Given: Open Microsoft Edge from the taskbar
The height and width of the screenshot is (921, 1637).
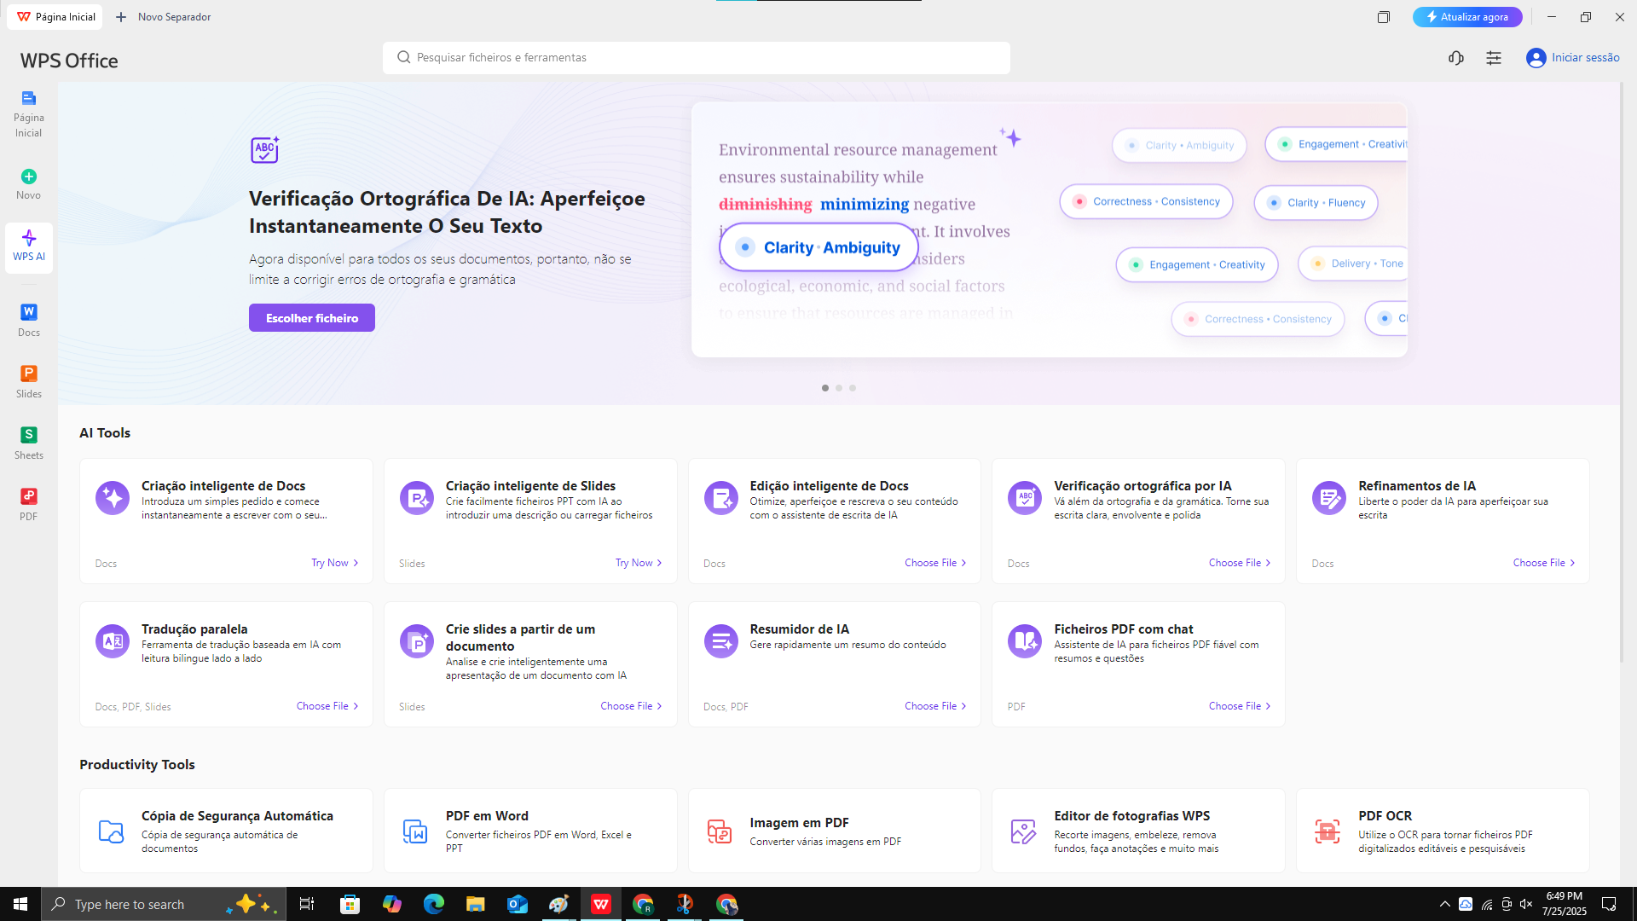Looking at the screenshot, I should click(x=433, y=904).
